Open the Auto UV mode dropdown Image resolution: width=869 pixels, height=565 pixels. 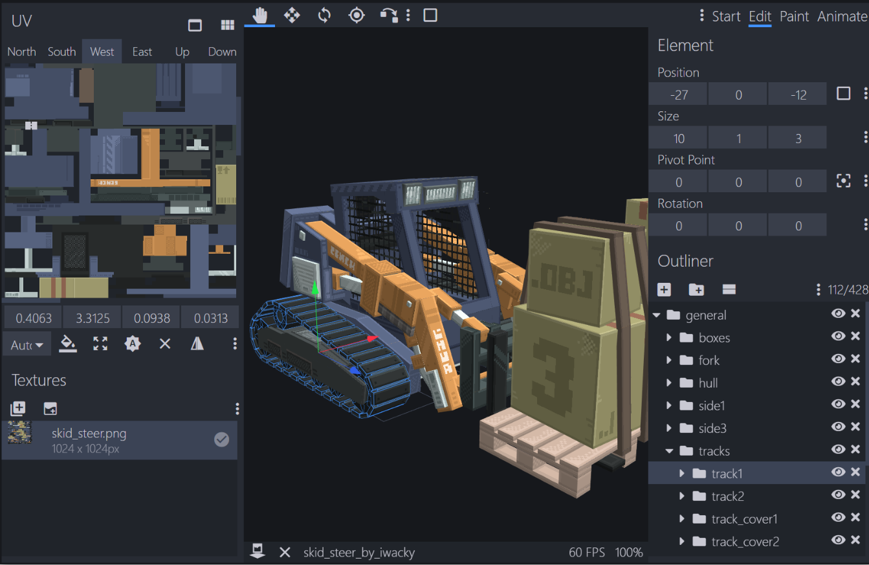[27, 345]
